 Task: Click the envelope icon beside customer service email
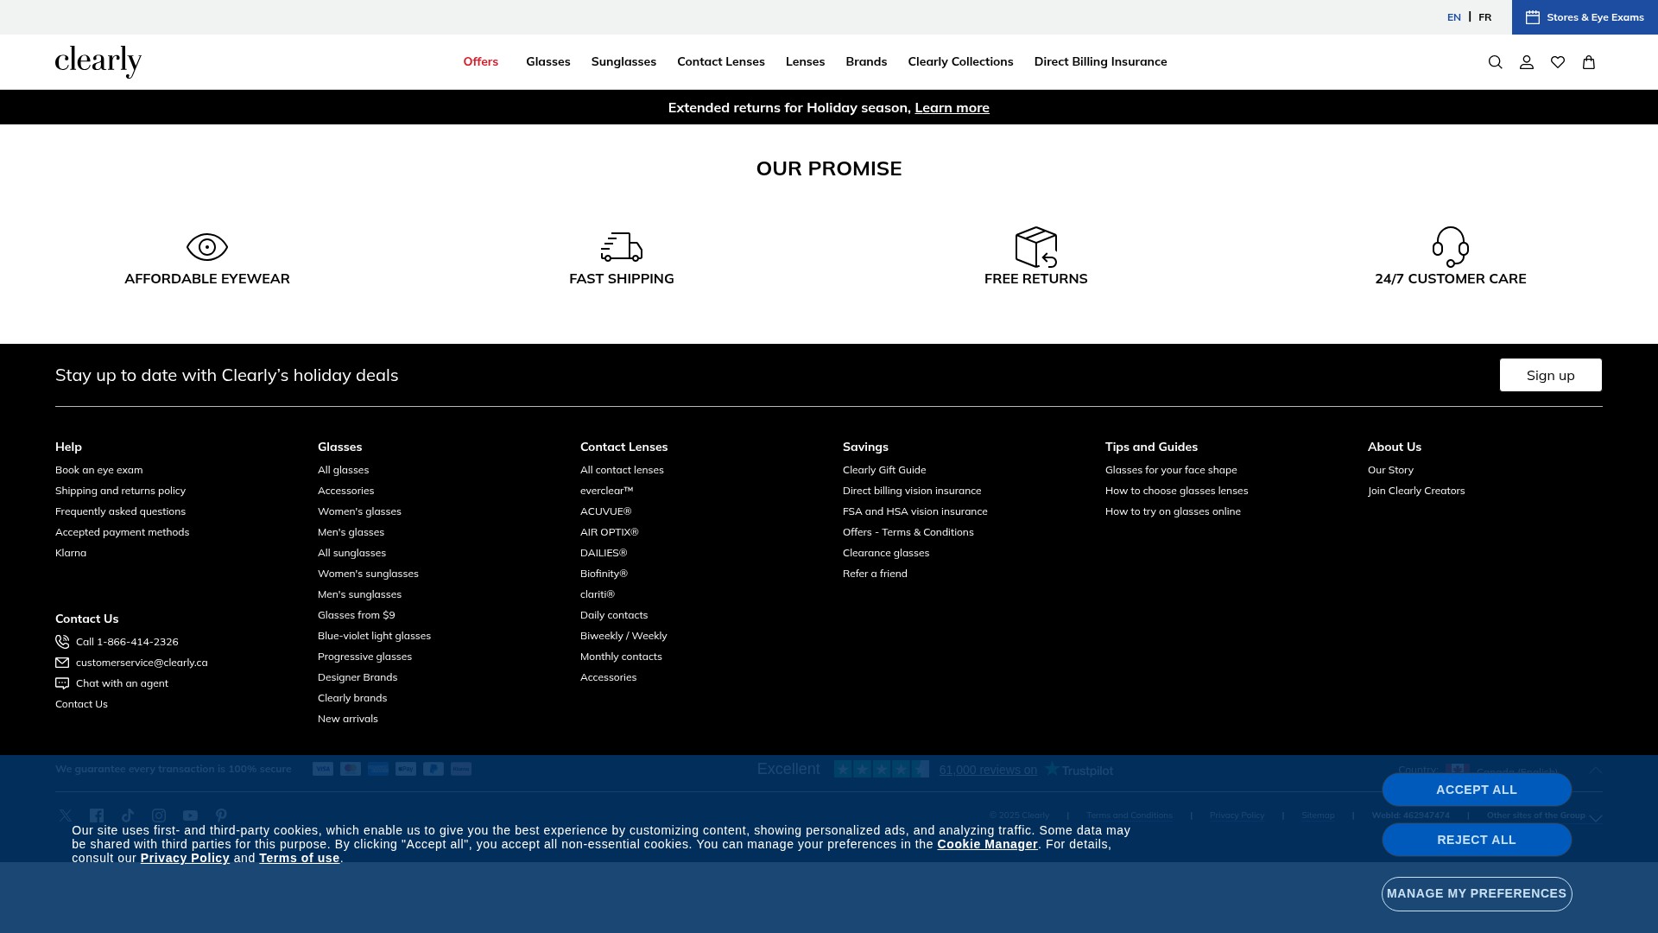[x=62, y=663]
